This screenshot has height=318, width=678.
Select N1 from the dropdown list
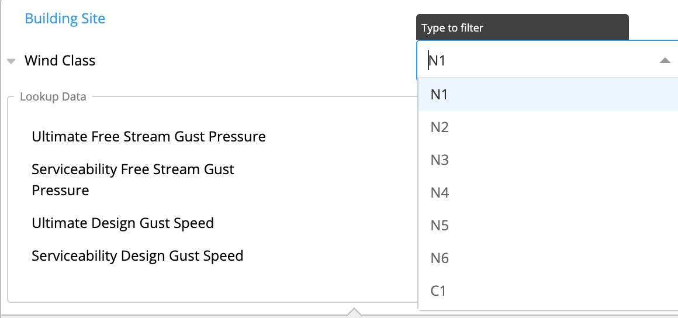coord(548,94)
